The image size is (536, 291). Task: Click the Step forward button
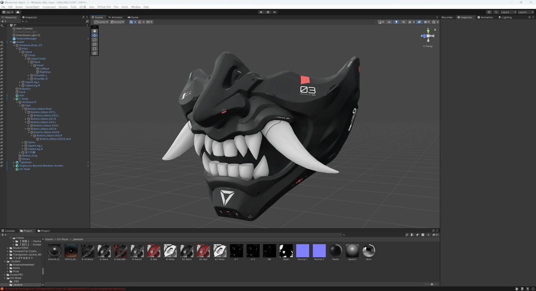275,12
